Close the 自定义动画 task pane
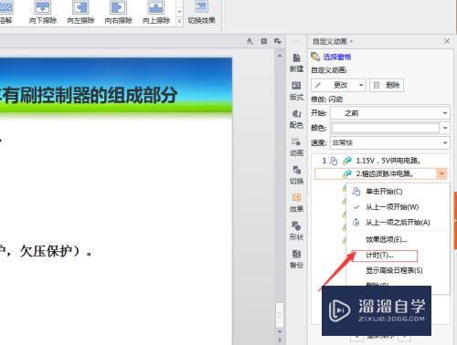 pyautogui.click(x=447, y=41)
